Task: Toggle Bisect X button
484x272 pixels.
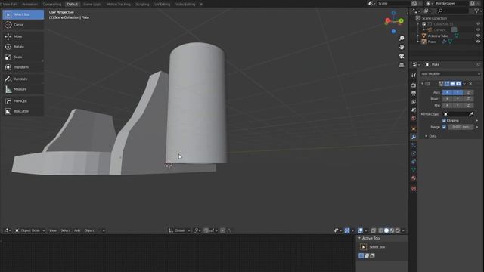Action: [447, 99]
